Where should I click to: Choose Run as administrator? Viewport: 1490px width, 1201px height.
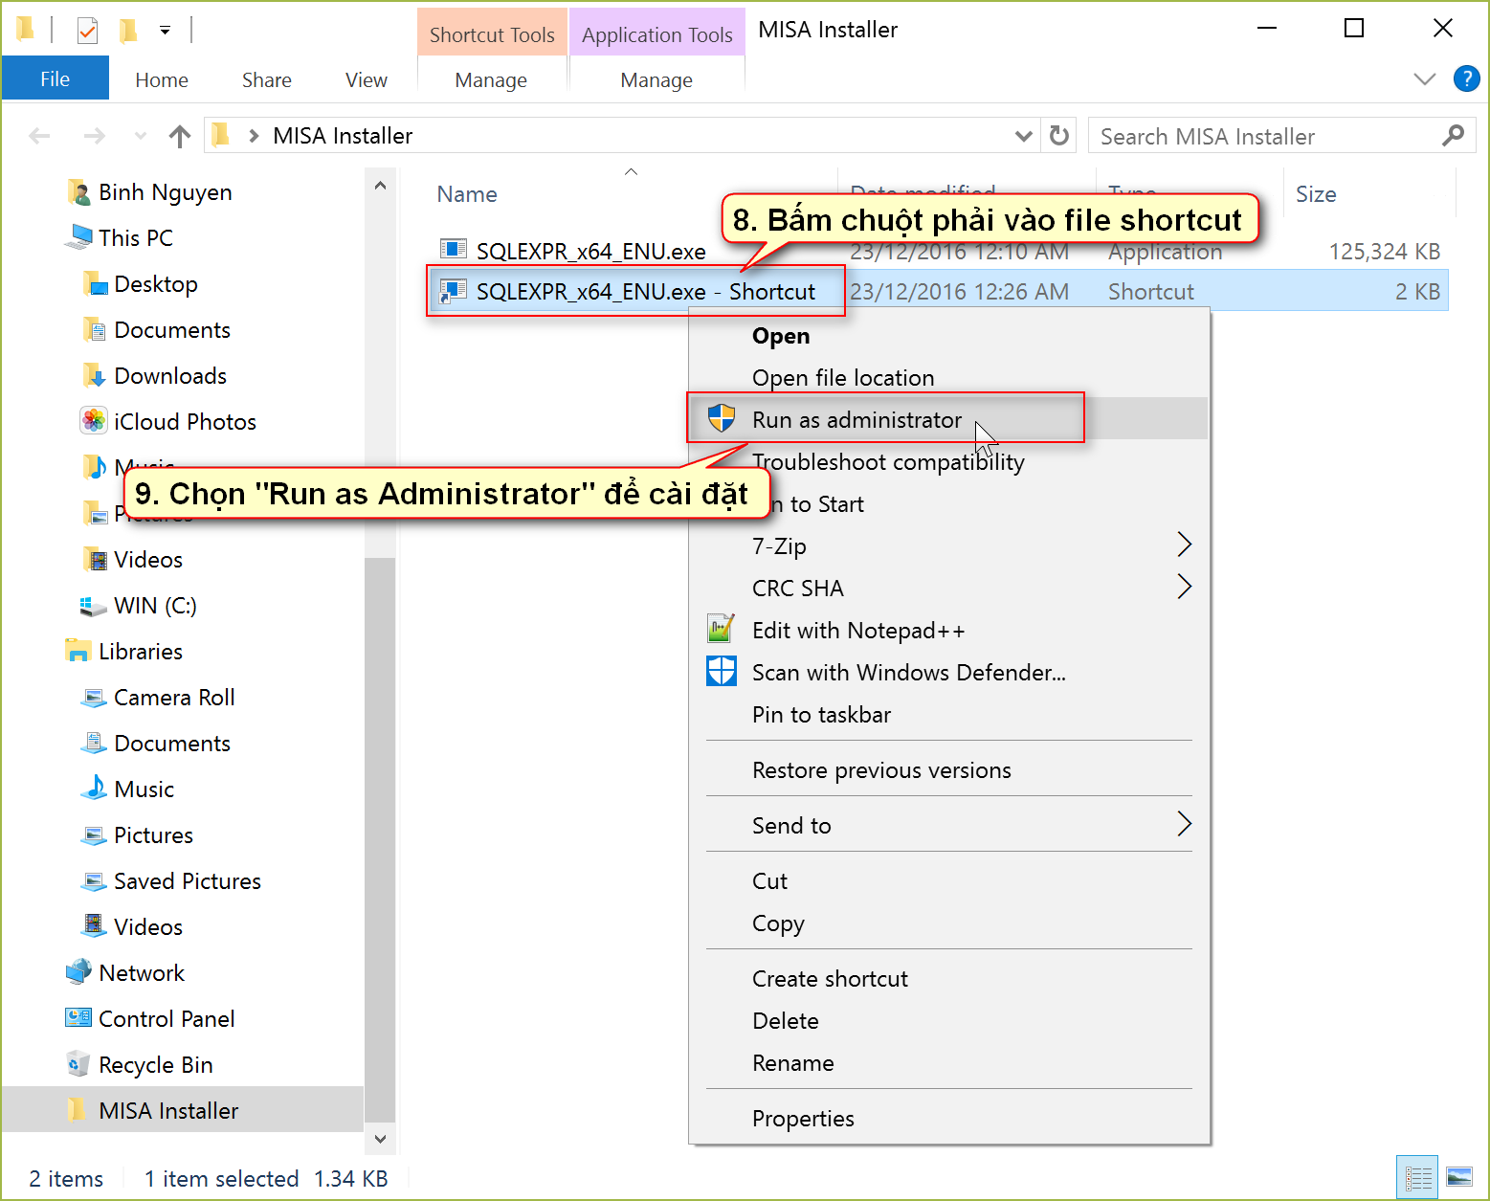click(856, 420)
